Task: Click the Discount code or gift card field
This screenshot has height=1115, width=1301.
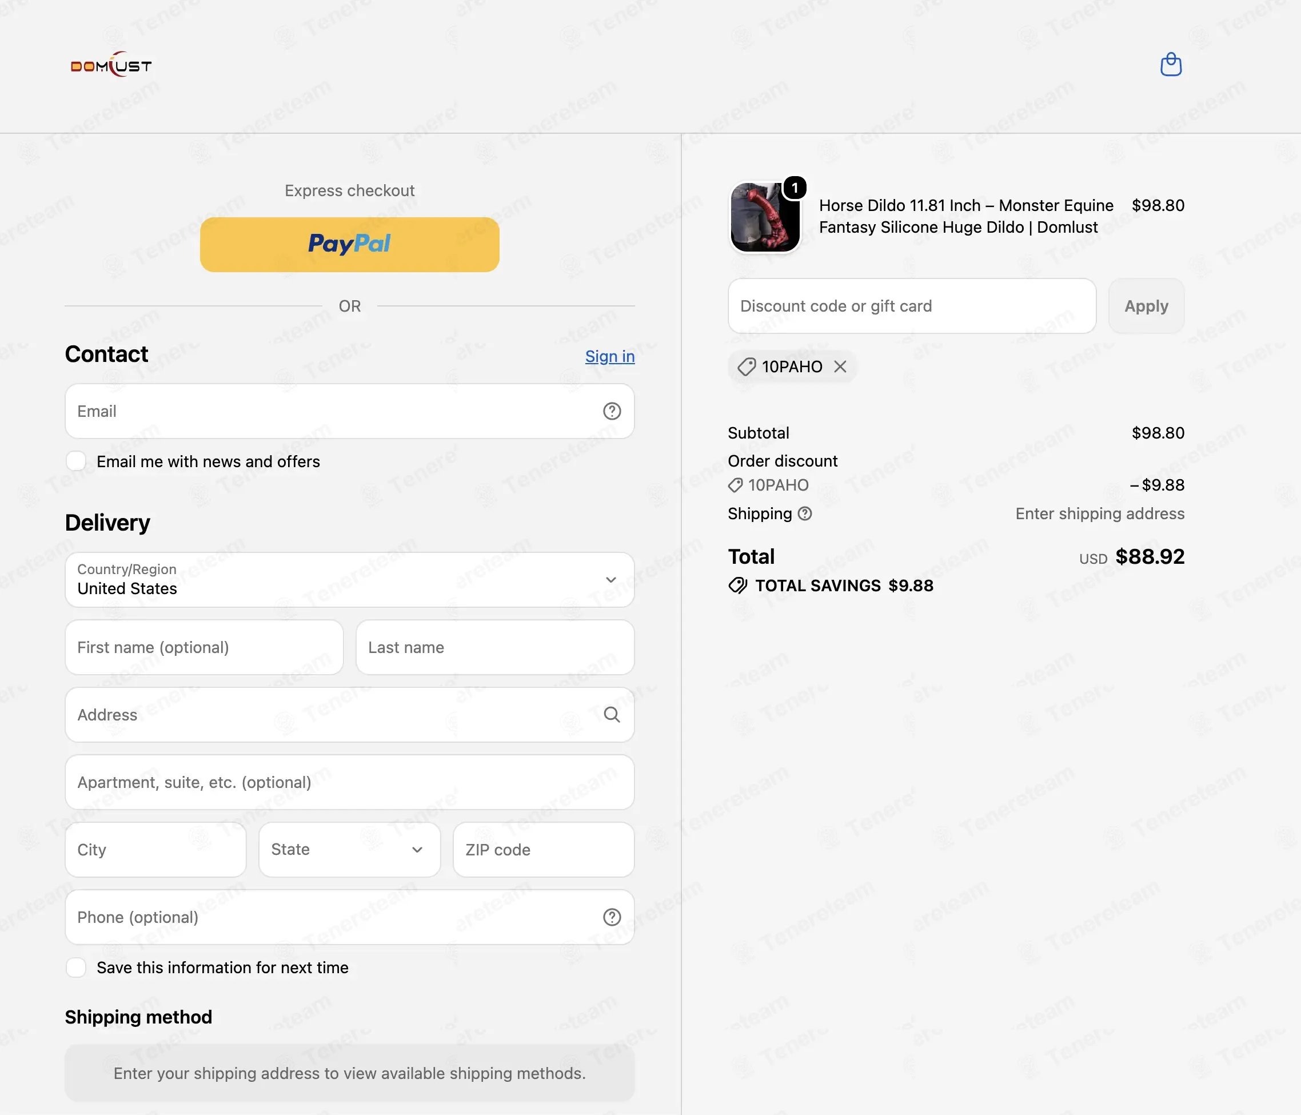Action: pyautogui.click(x=912, y=306)
